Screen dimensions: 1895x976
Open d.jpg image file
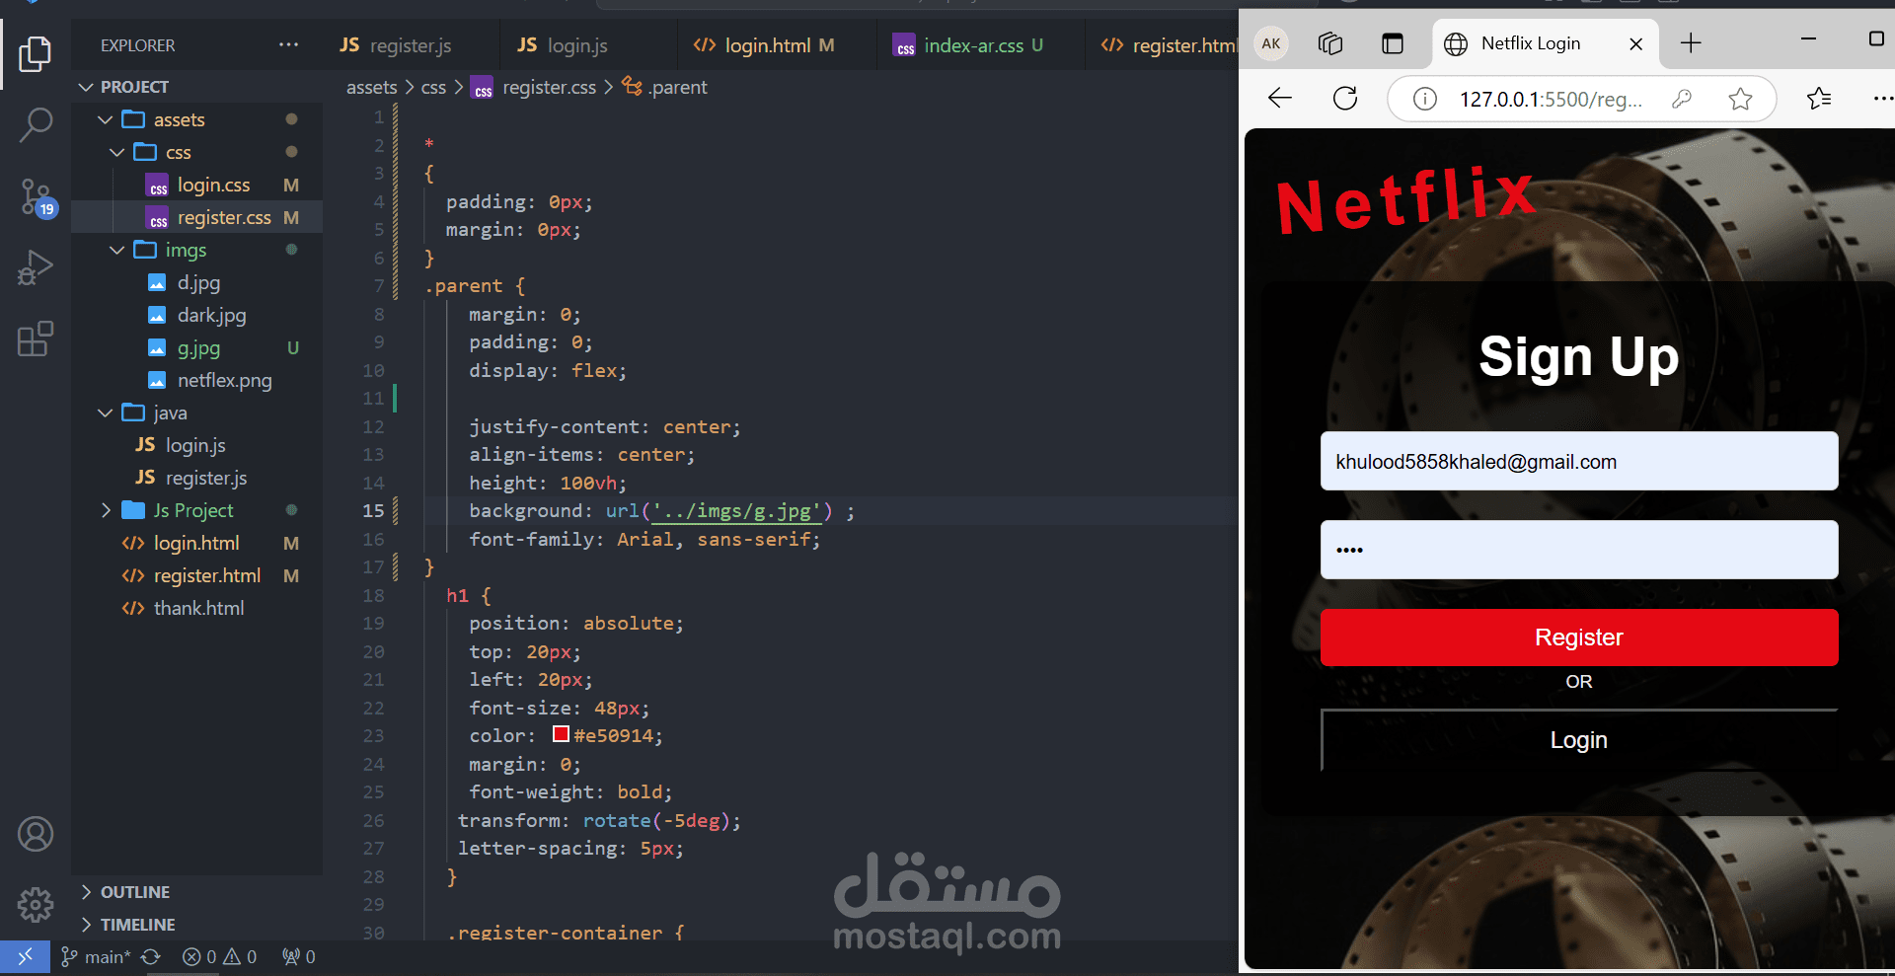tap(197, 282)
